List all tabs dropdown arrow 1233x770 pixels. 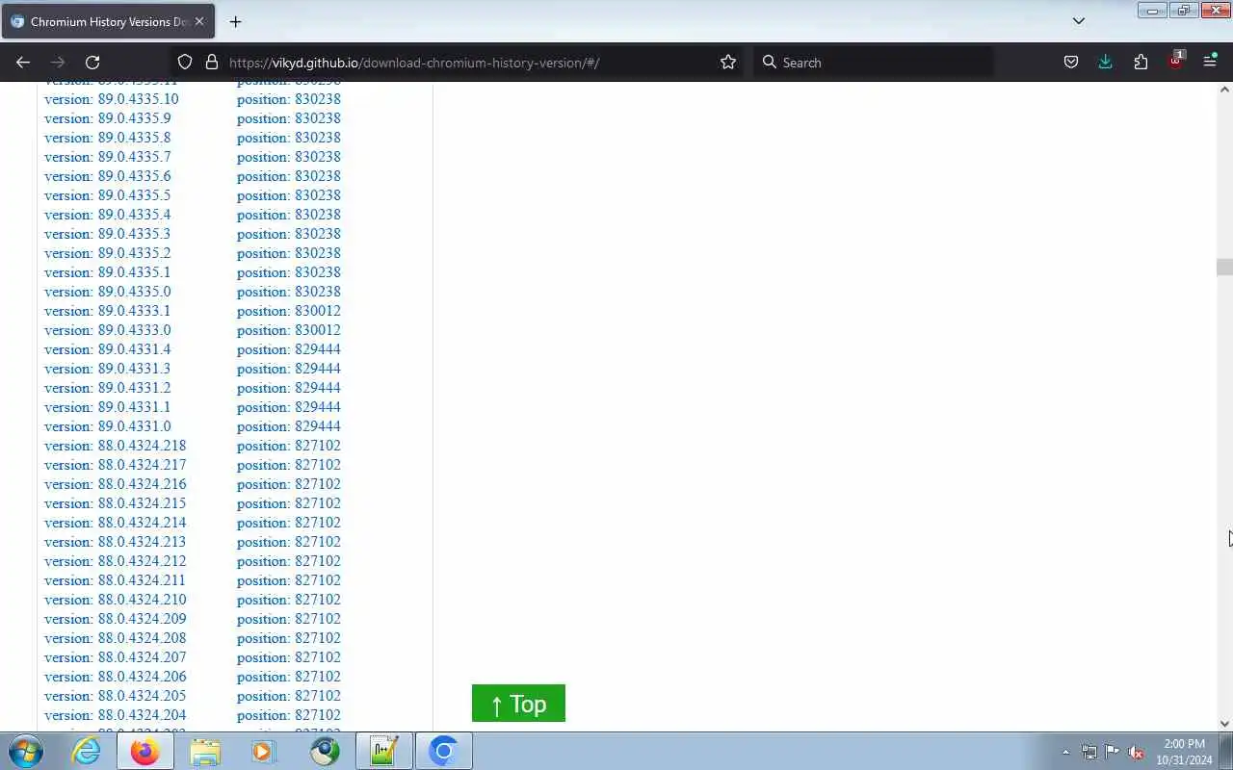click(x=1079, y=21)
